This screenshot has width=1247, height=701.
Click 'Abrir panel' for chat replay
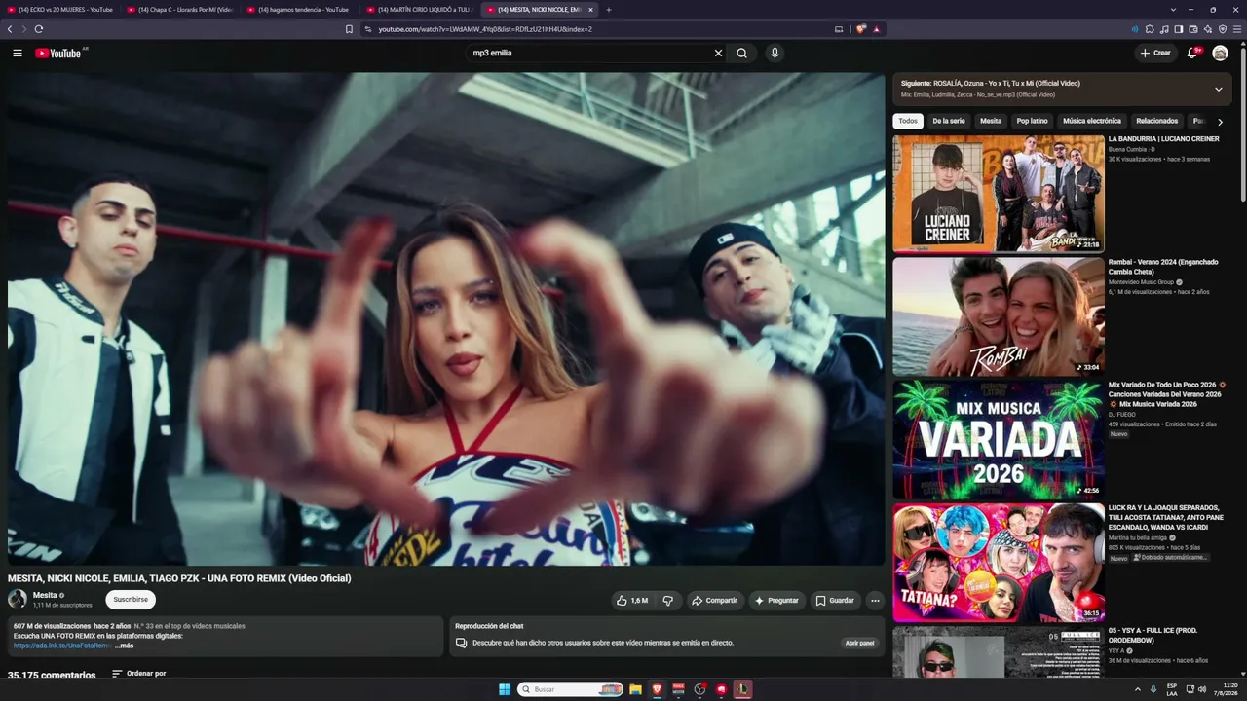click(x=859, y=644)
